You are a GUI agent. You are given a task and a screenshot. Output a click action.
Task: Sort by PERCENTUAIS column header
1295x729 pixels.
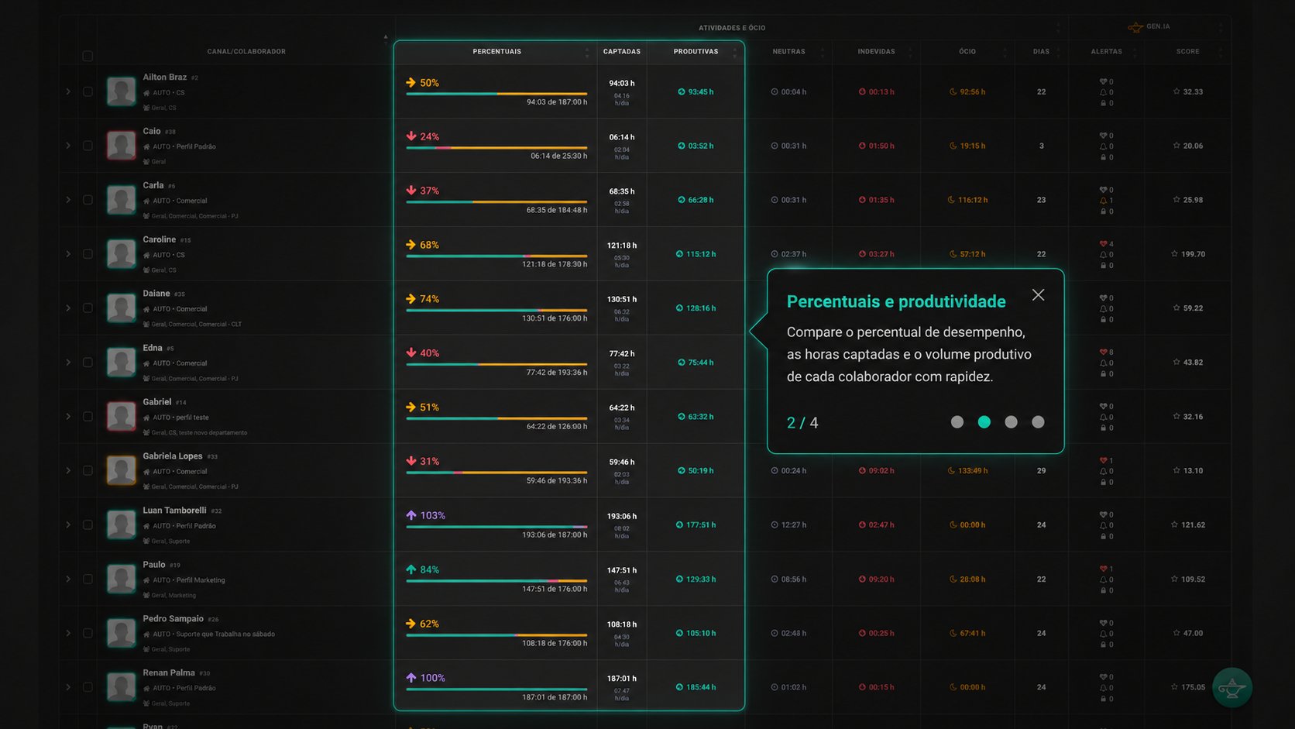tap(496, 52)
